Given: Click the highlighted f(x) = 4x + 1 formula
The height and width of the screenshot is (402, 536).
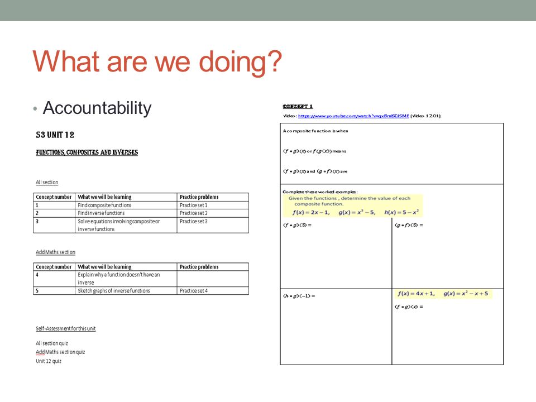Looking at the screenshot, I should point(417,294).
